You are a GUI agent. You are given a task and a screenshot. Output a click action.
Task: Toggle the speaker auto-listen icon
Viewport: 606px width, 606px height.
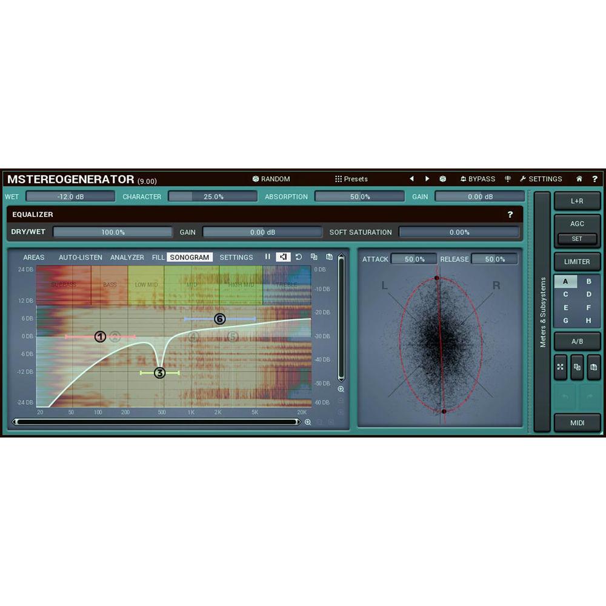point(283,257)
